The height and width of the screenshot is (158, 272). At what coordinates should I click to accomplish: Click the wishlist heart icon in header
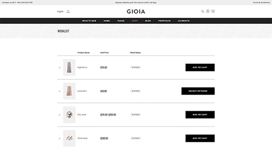click(213, 11)
